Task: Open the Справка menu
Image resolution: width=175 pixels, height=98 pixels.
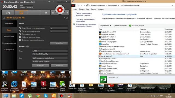Action: pyautogui.click(x=101, y=9)
